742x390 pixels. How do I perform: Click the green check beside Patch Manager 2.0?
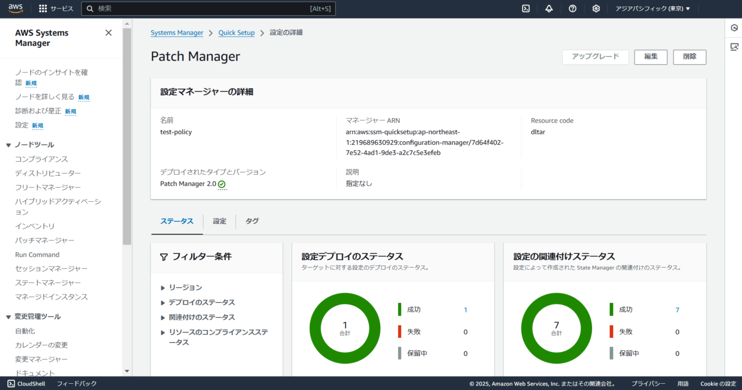pyautogui.click(x=222, y=184)
